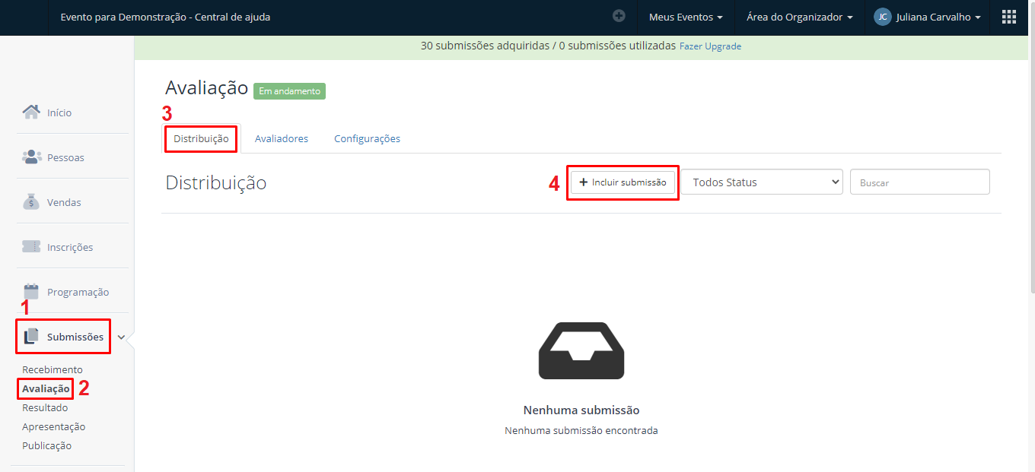The width and height of the screenshot is (1035, 472).
Task: Focus the Buscar search field
Action: click(x=919, y=182)
